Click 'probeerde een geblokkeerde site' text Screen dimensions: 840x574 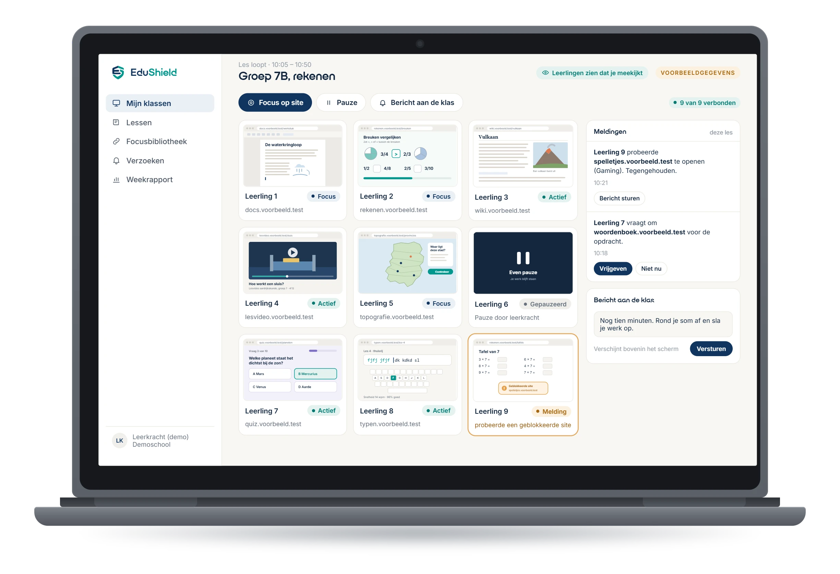point(523,425)
